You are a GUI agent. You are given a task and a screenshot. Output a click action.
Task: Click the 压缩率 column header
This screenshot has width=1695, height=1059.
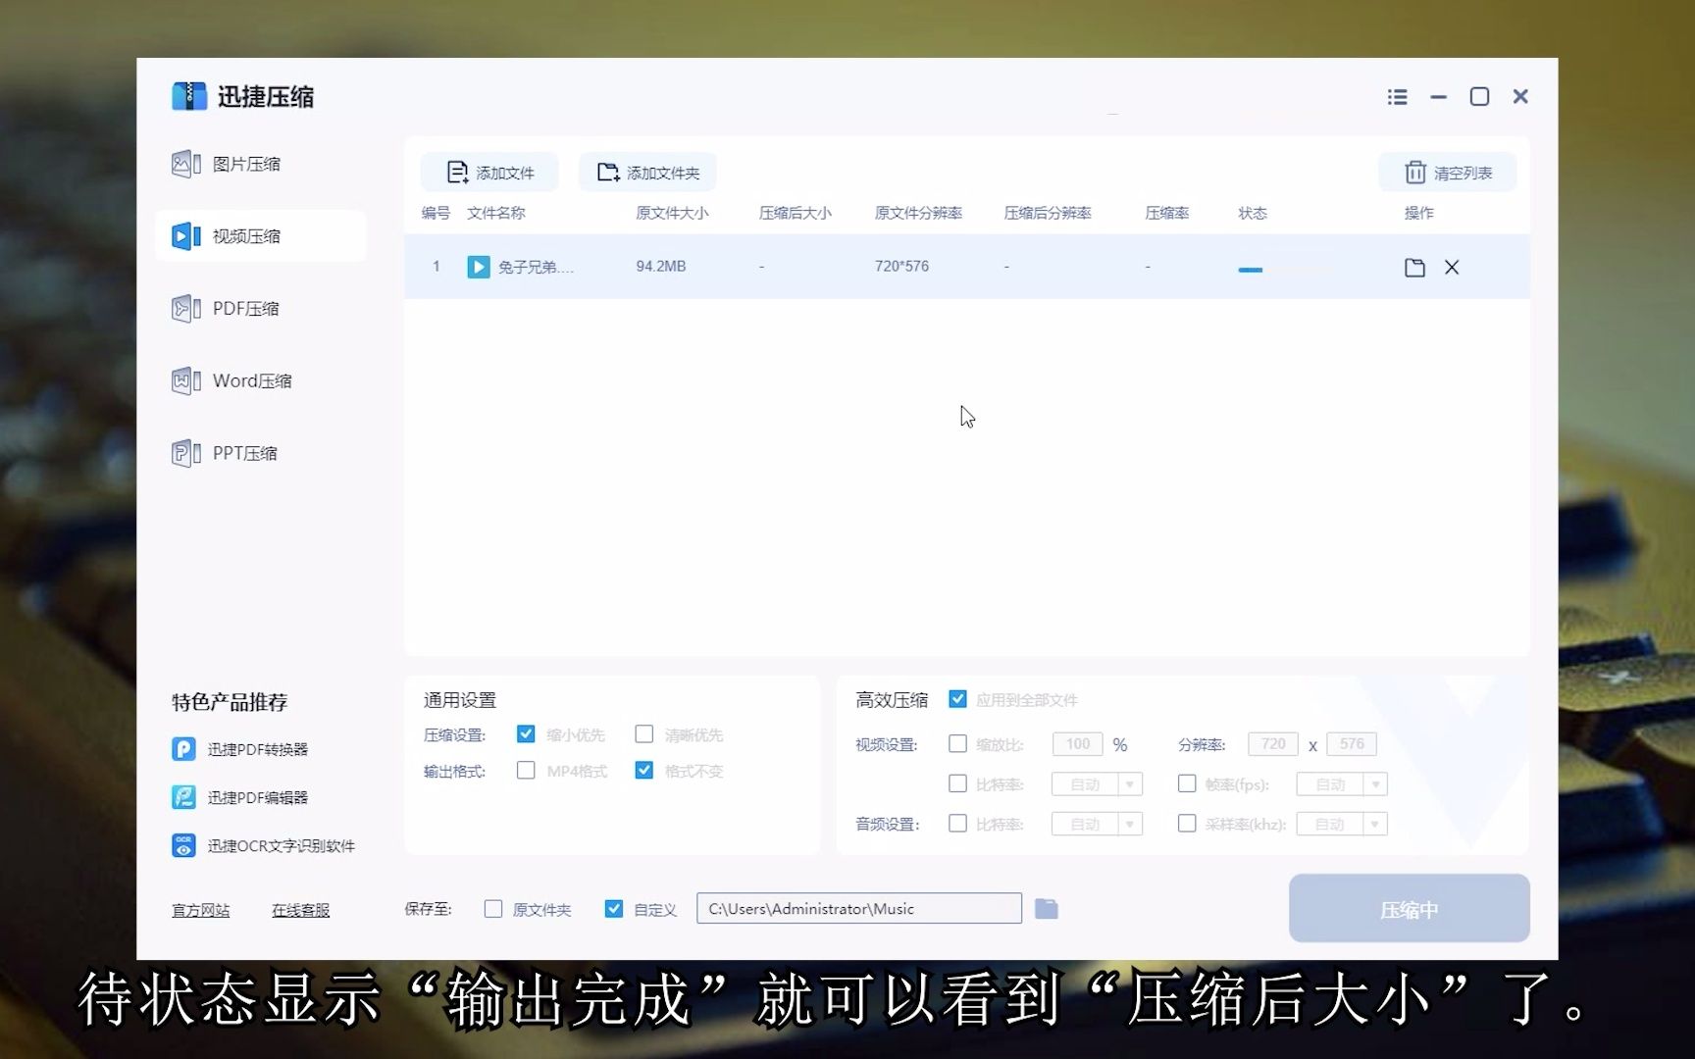coord(1167,213)
